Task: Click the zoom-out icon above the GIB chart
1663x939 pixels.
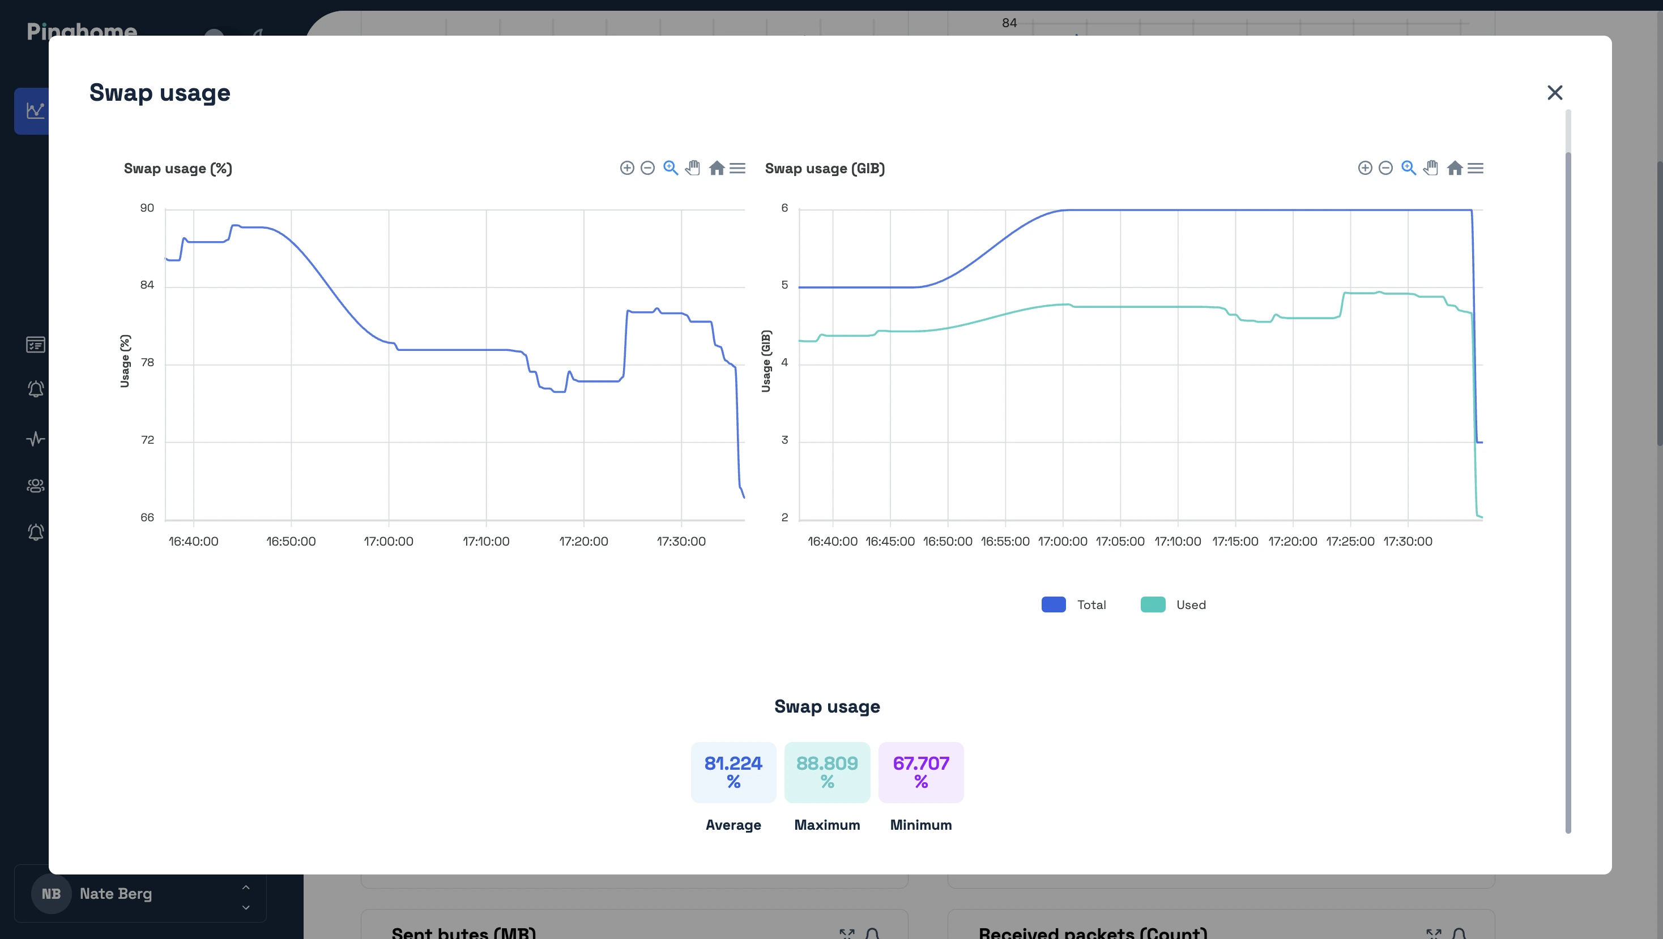Action: tap(1386, 168)
